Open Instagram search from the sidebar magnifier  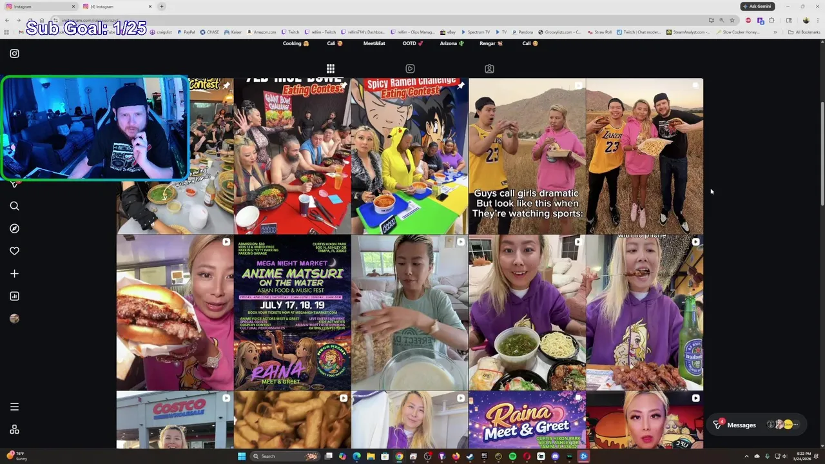coord(14,206)
